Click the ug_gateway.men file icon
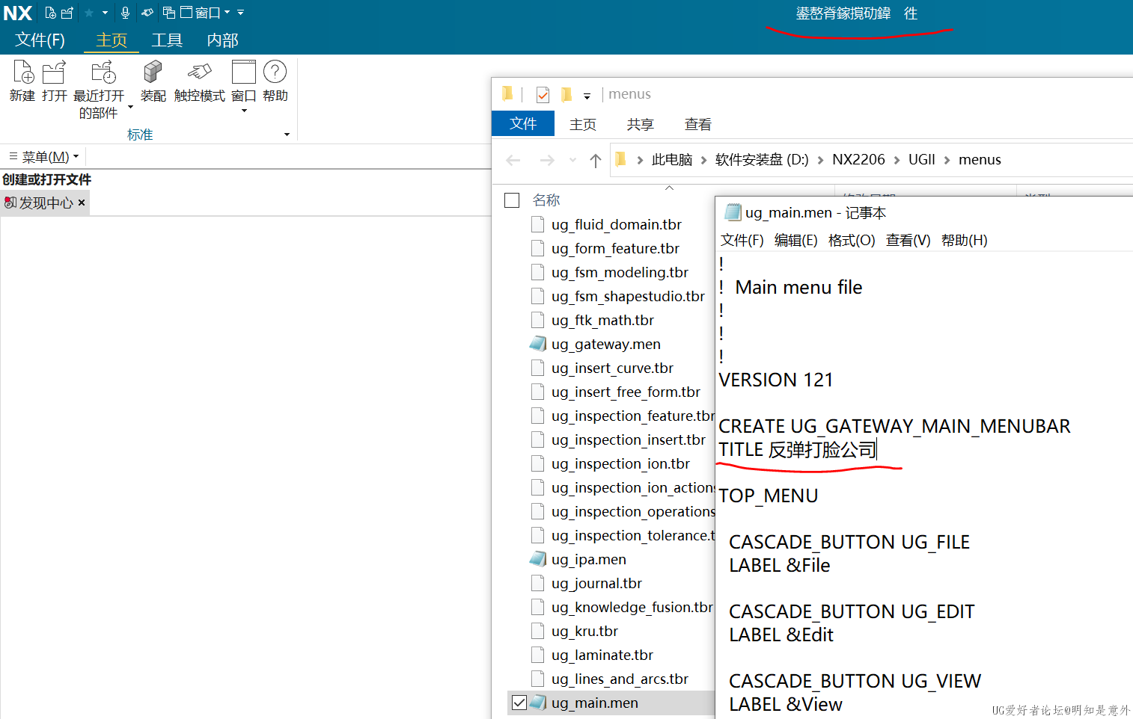The width and height of the screenshot is (1133, 719). [x=537, y=344]
